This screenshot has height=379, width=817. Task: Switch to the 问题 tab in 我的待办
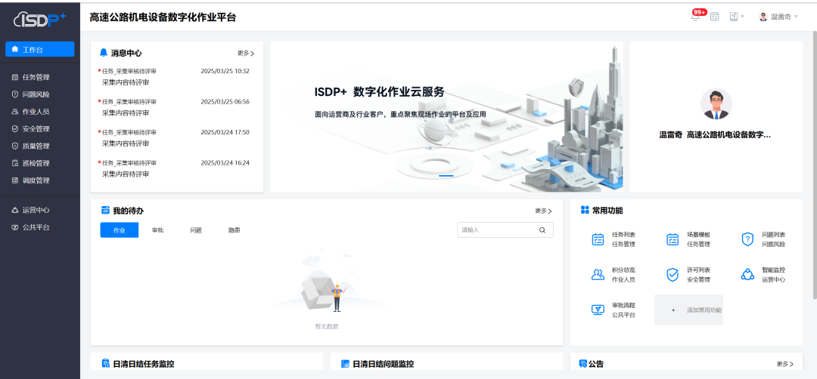coord(196,230)
